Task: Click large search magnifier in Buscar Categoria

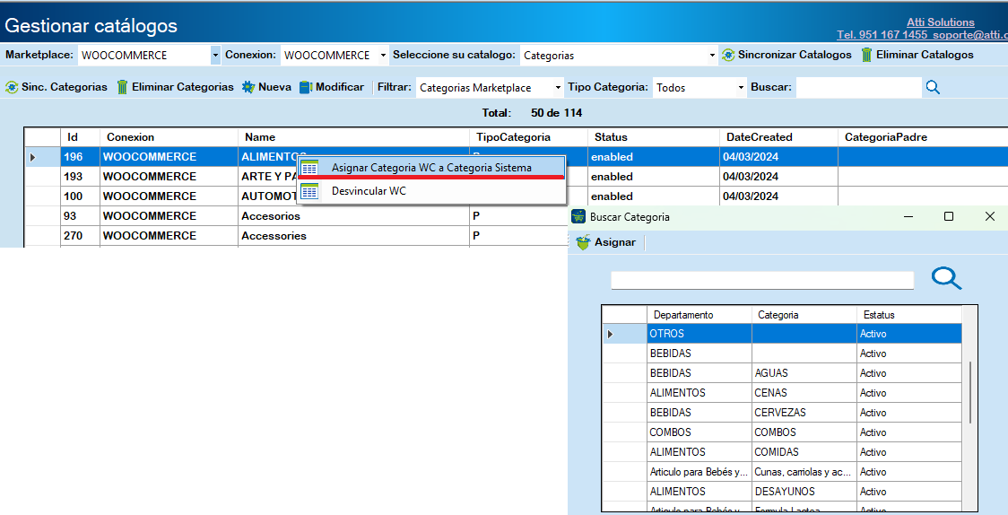Action: tap(946, 279)
